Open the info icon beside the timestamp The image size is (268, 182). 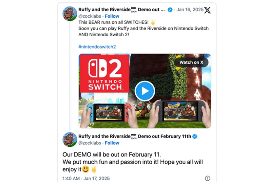tap(207, 178)
